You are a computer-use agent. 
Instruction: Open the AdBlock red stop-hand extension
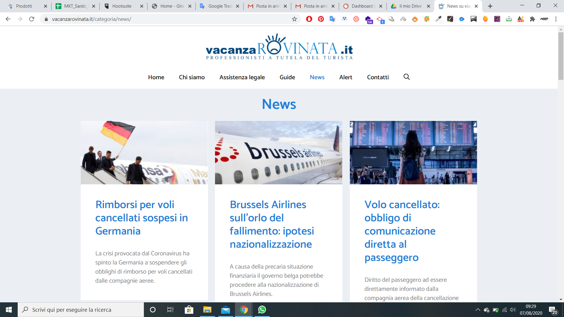click(309, 19)
